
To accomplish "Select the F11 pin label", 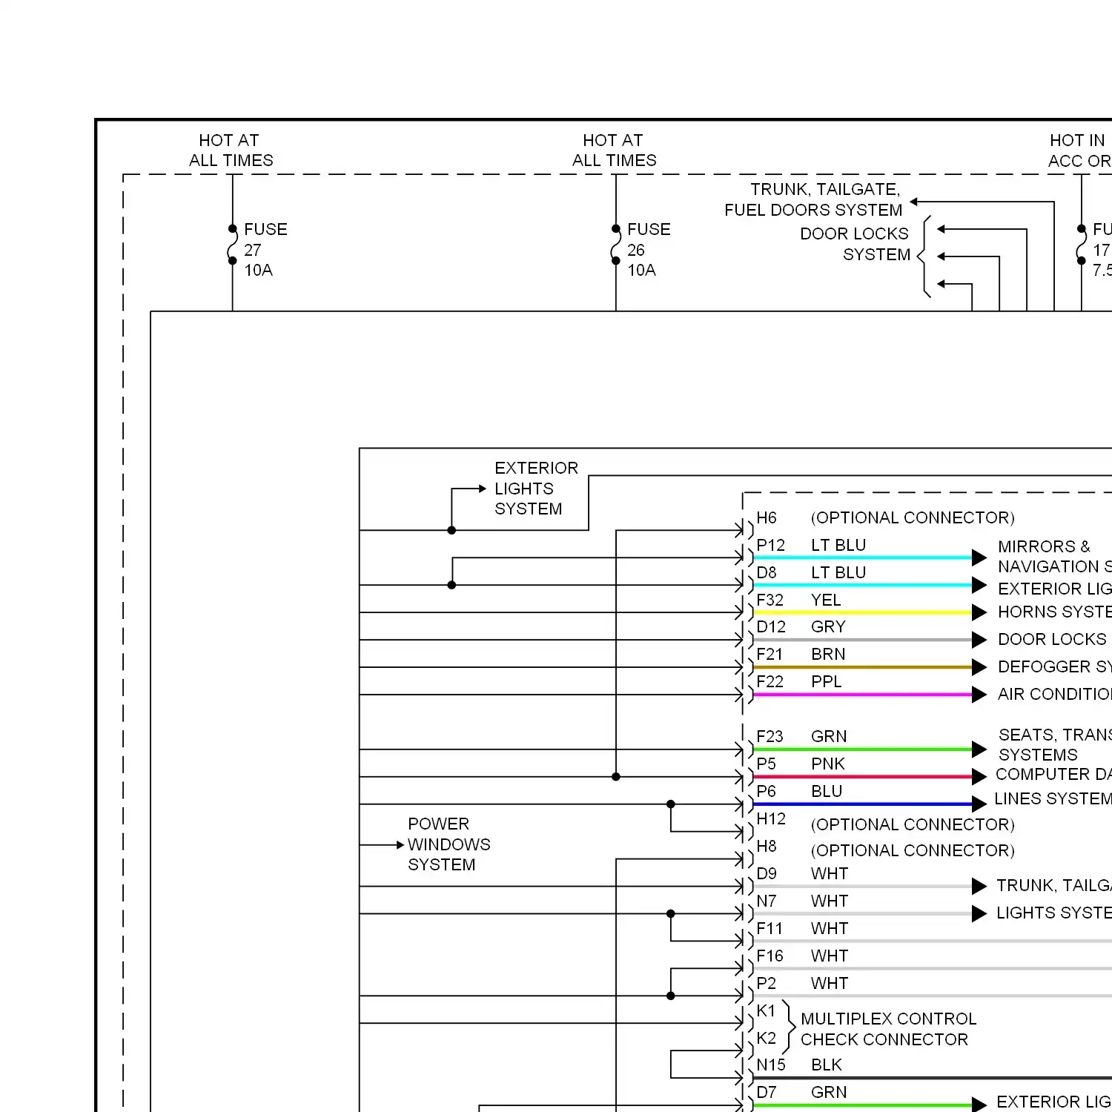I will 770,928.
